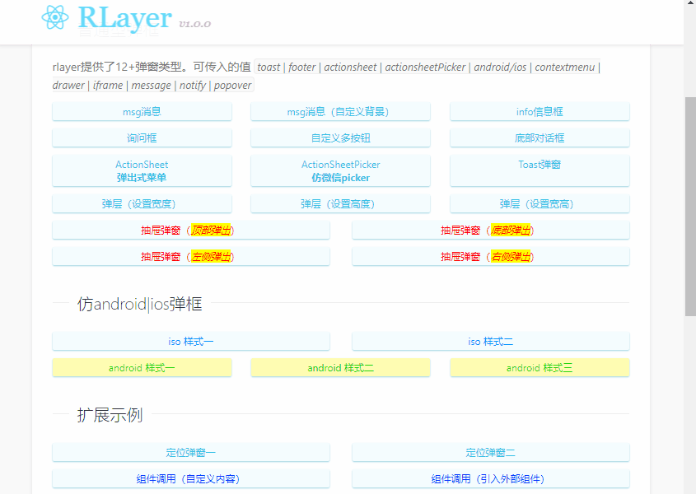Click the React logo icon in the header
The image size is (696, 494).
[x=57, y=17]
